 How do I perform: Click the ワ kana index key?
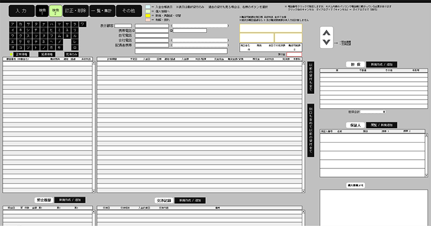(x=82, y=25)
